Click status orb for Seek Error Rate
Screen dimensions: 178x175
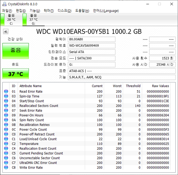tap(6, 110)
